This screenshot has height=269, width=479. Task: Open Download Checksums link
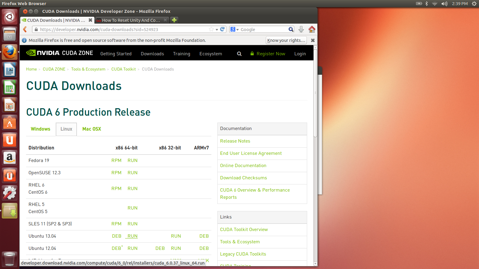(x=243, y=178)
